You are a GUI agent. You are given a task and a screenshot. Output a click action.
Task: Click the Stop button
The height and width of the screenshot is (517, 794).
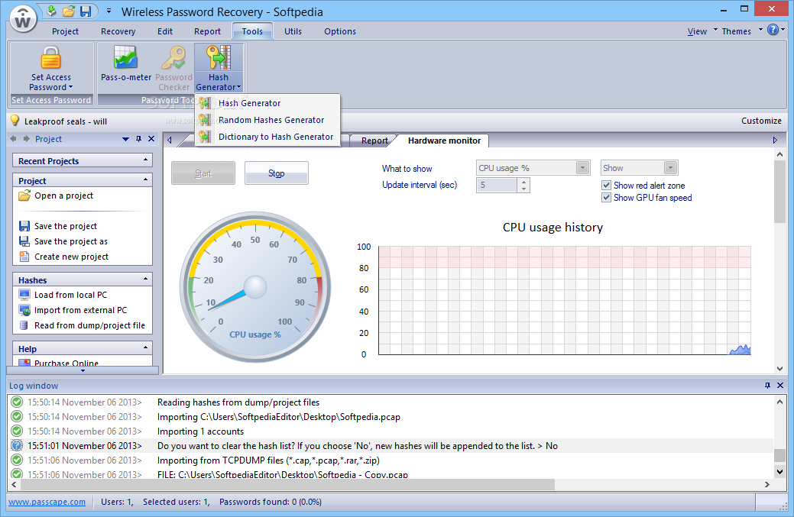pyautogui.click(x=276, y=173)
